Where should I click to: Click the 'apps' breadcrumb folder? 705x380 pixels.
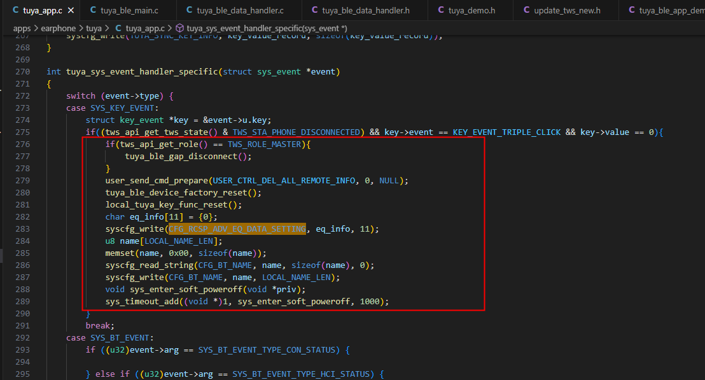point(22,29)
